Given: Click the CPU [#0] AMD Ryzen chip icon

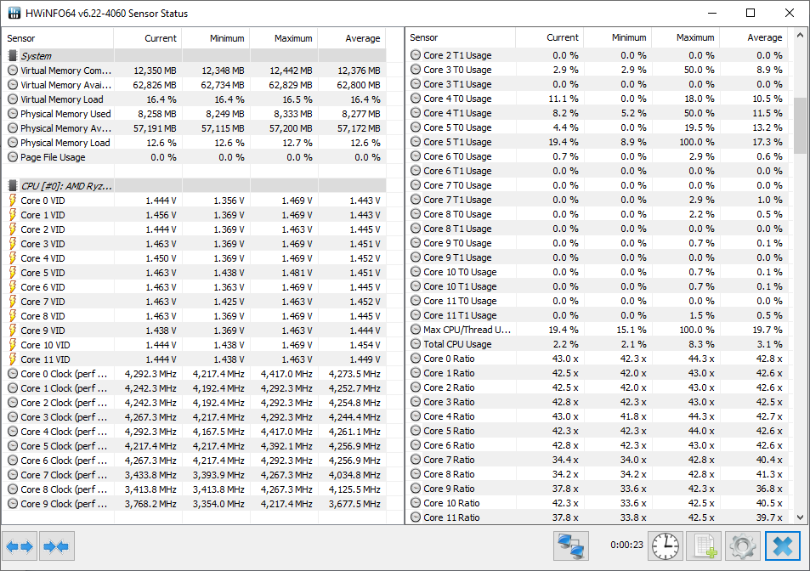Looking at the screenshot, I should pyautogui.click(x=13, y=185).
